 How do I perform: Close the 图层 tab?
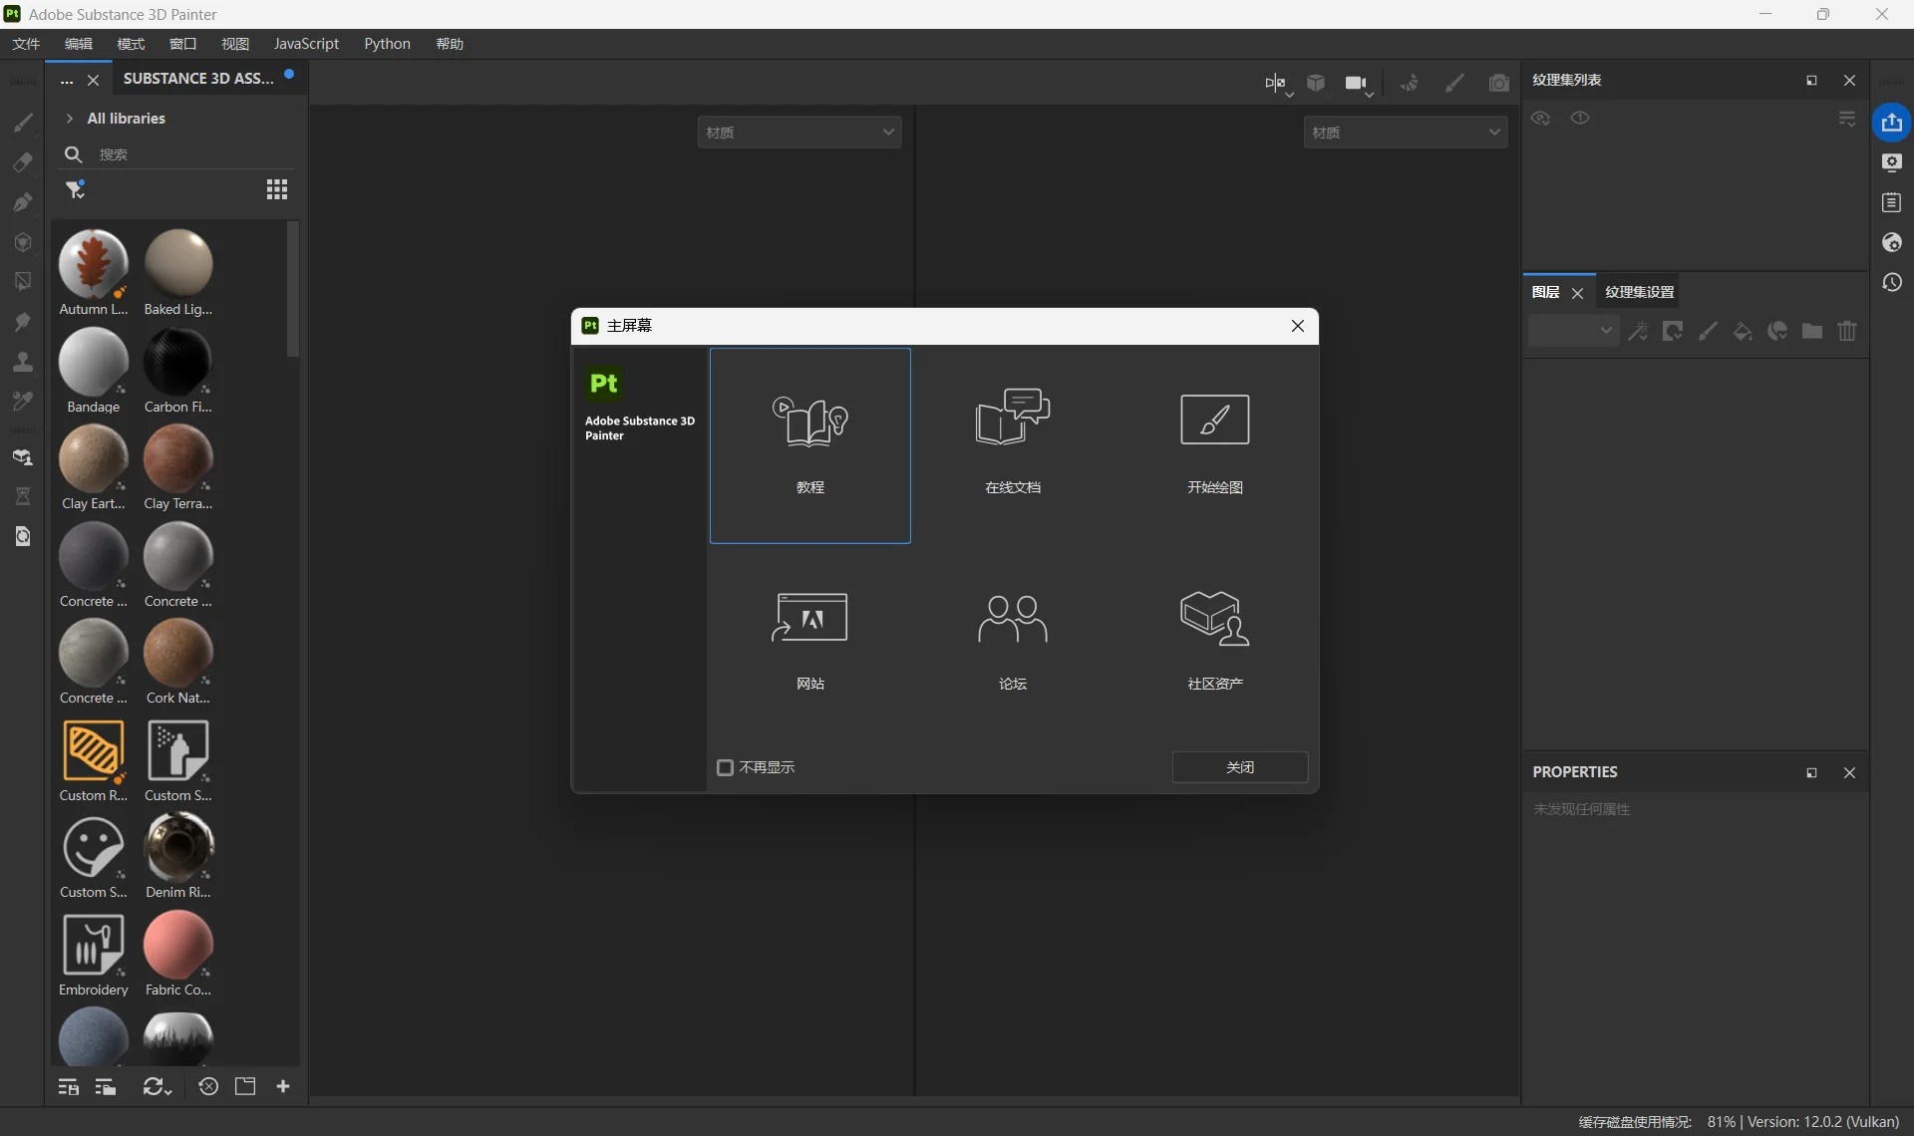coord(1577,293)
